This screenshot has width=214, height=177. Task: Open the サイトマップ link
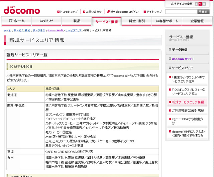point(154,12)
